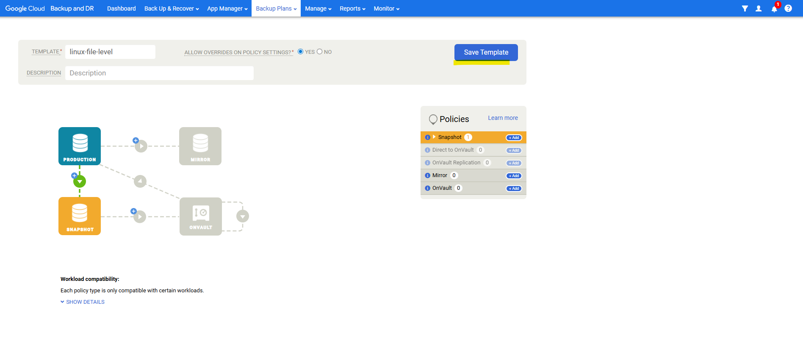This screenshot has width=803, height=347.
Task: Click the Workload compatibility heading
Action: pyautogui.click(x=90, y=279)
